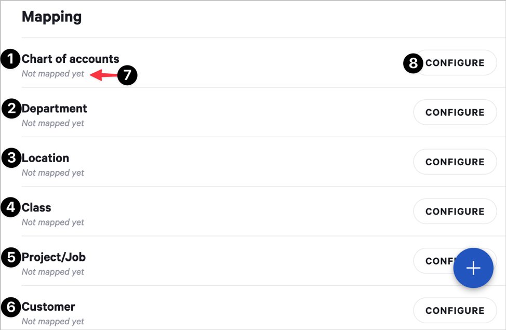The image size is (506, 330).
Task: Click numbered marker 7 next to red arrow
Action: coord(127,75)
